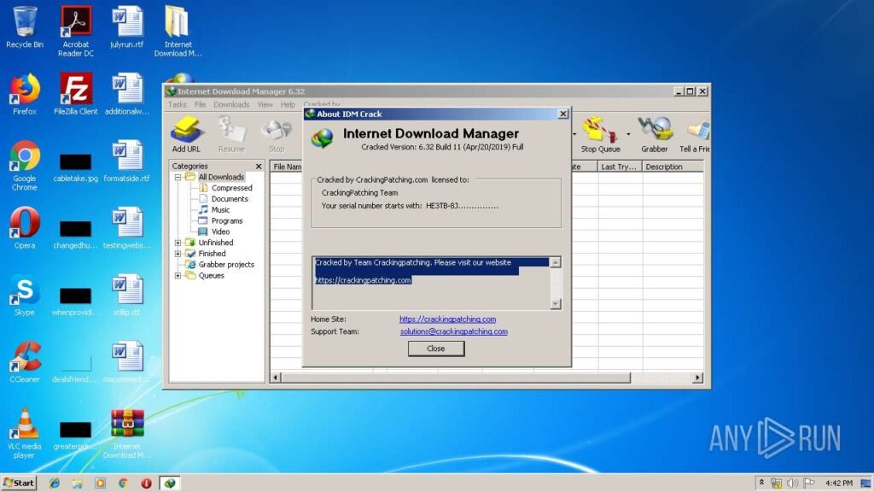Close the Categories panel
The width and height of the screenshot is (874, 492).
259,167
